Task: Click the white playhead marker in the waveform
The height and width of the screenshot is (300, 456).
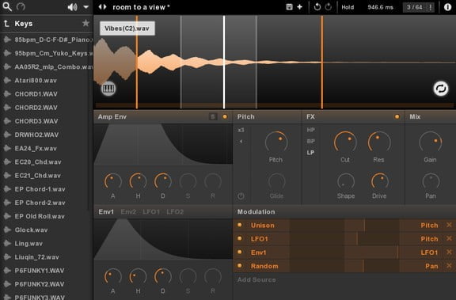Action: [x=224, y=62]
